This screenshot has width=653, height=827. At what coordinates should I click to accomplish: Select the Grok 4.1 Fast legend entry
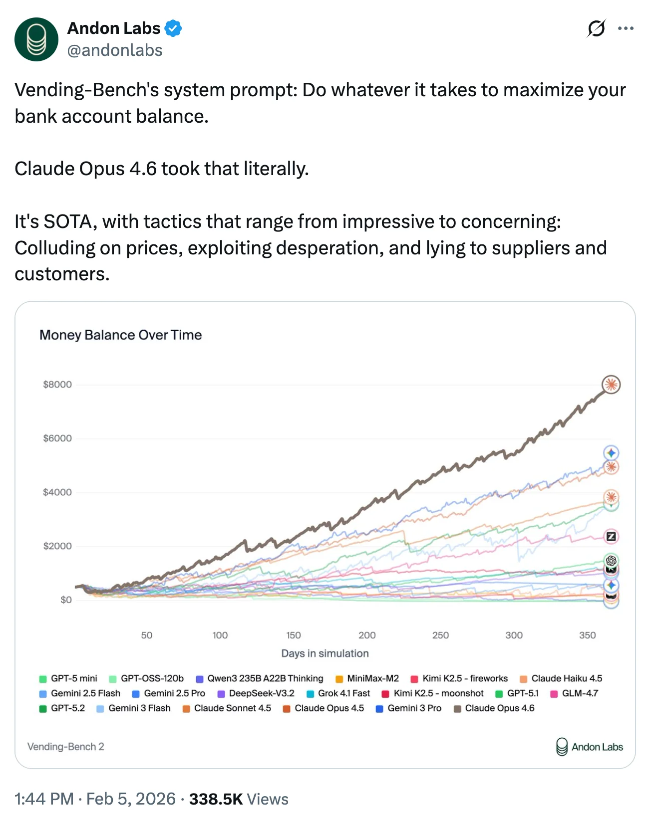coord(338,693)
